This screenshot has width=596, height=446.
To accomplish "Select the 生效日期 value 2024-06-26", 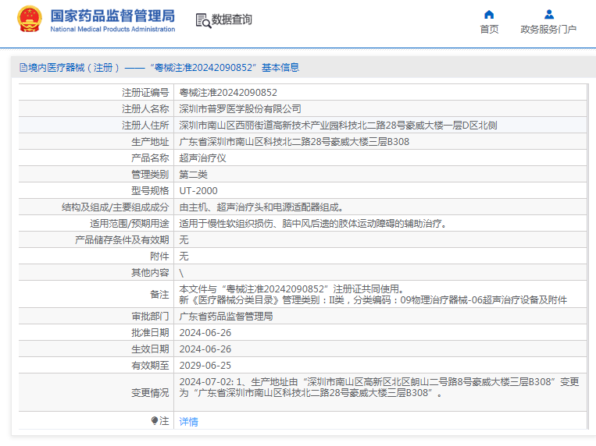I will coord(205,349).
